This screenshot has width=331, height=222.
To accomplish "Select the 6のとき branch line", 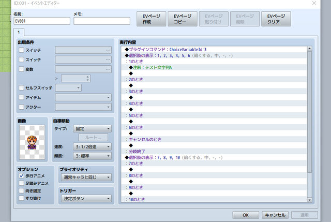I will 214,127.
